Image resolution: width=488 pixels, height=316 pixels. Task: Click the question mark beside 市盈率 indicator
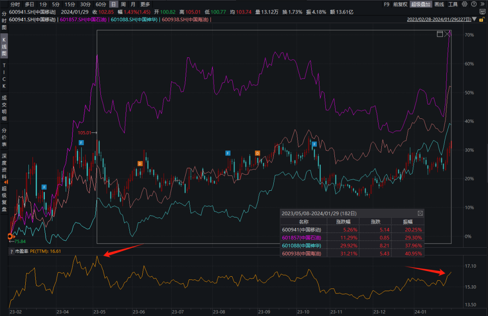click(11, 251)
